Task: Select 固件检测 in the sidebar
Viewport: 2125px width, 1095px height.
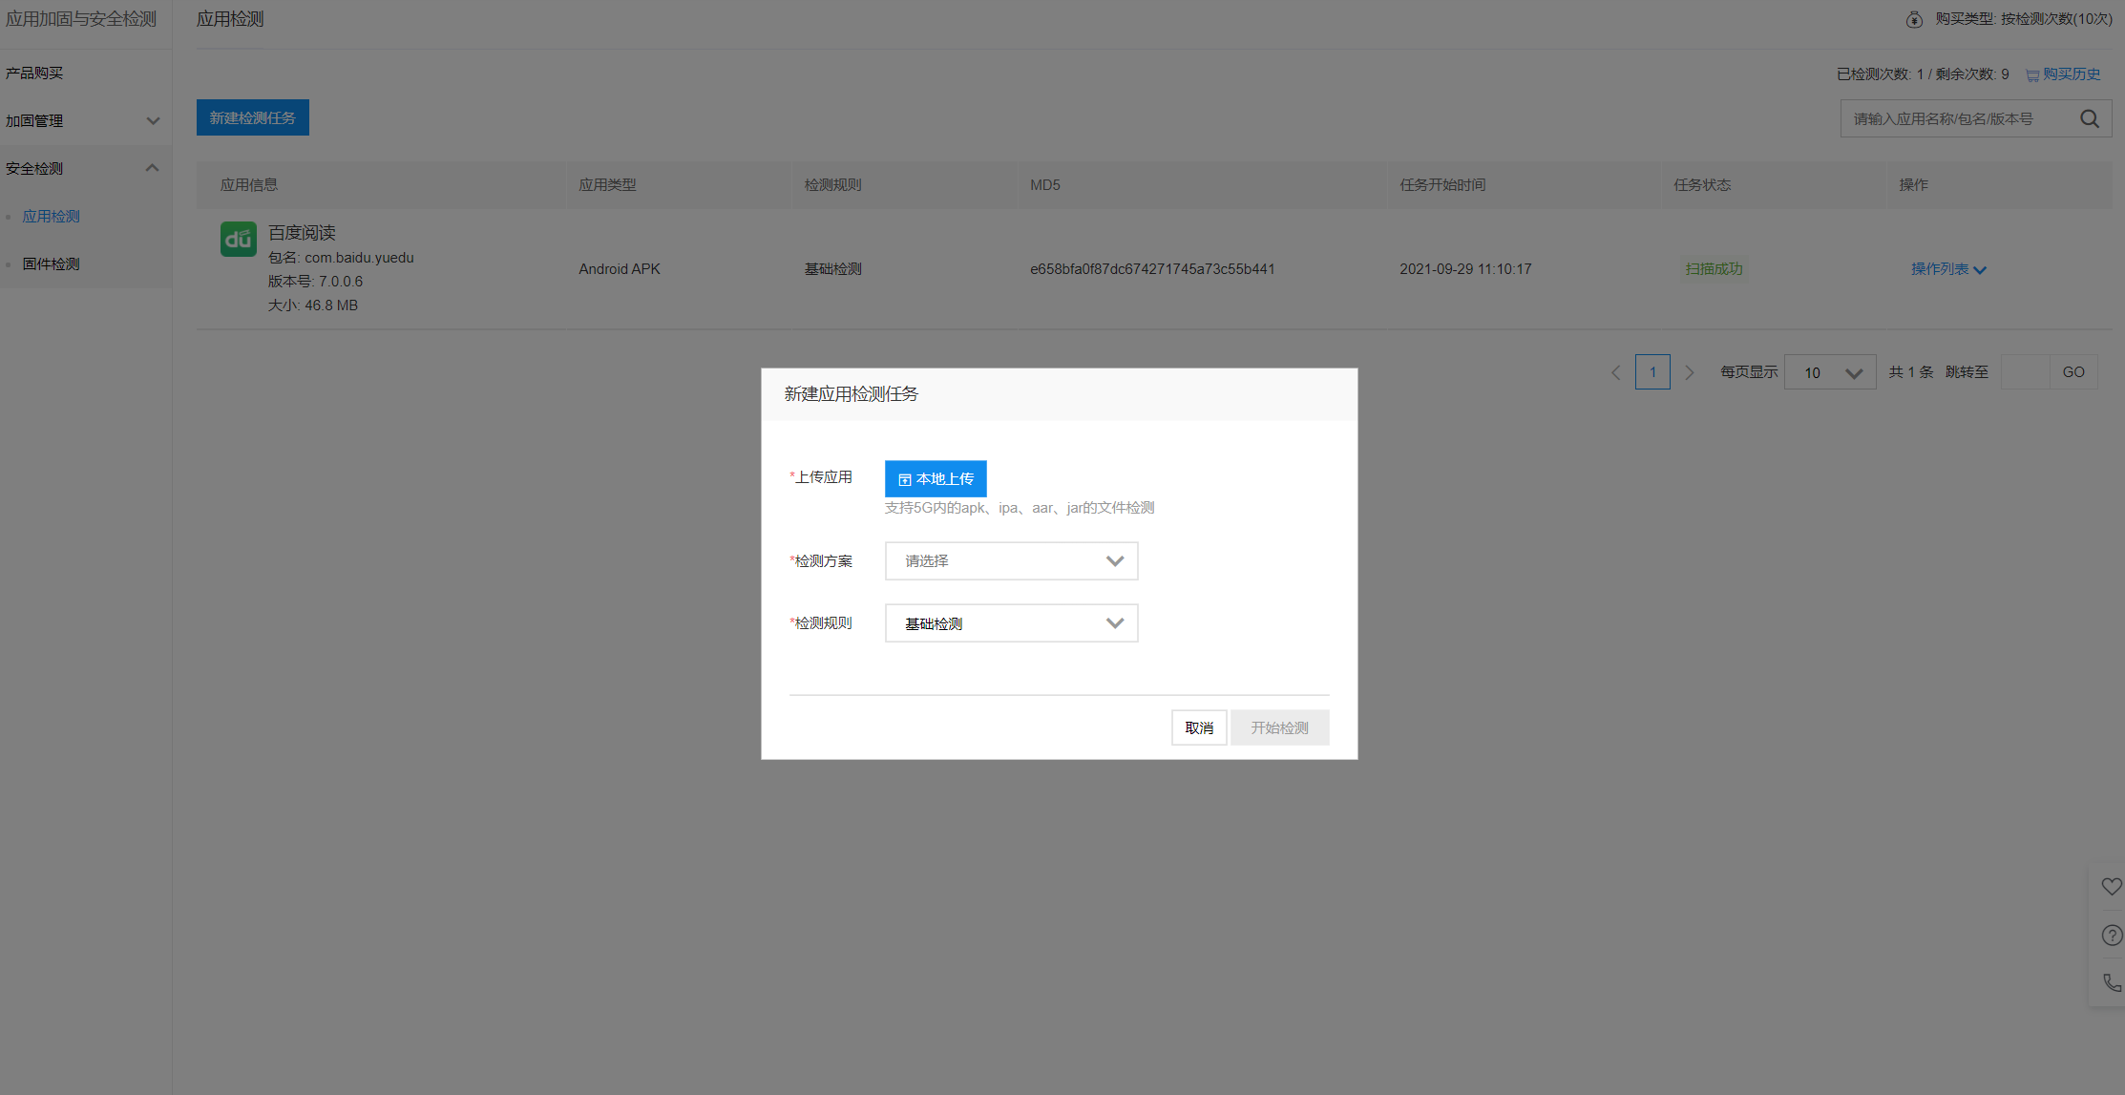Action: pyautogui.click(x=52, y=264)
